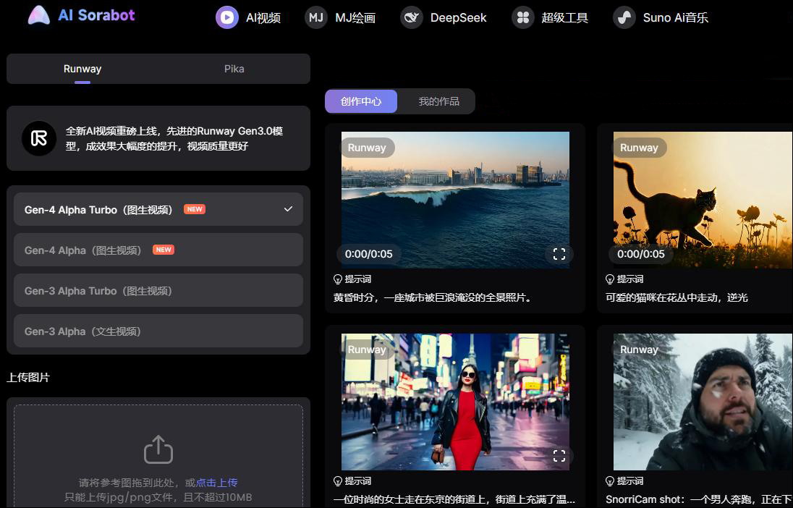Open Suno Ai音乐 in top navigation
This screenshot has height=508, width=793.
661,17
